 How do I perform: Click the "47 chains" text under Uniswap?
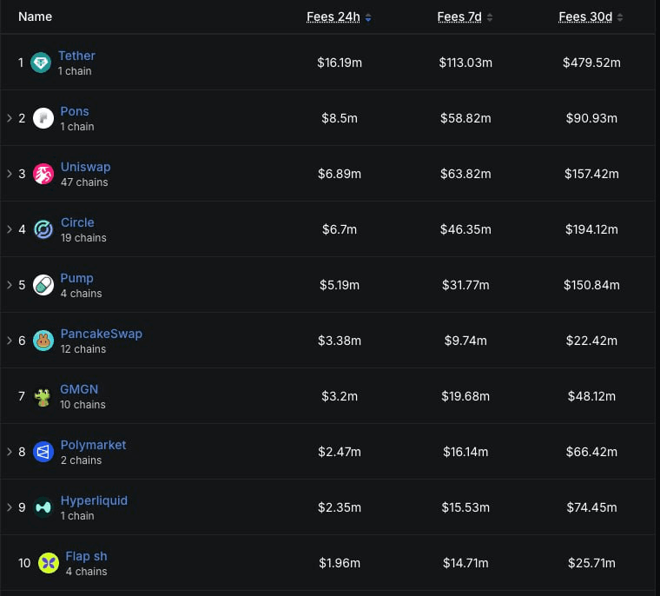click(84, 182)
